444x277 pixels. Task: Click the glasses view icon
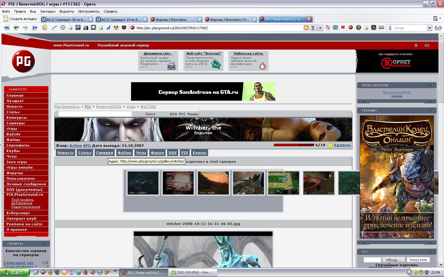click(438, 28)
